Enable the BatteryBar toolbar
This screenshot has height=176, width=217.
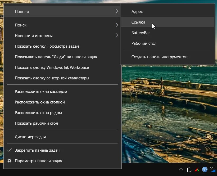pyautogui.click(x=168, y=33)
